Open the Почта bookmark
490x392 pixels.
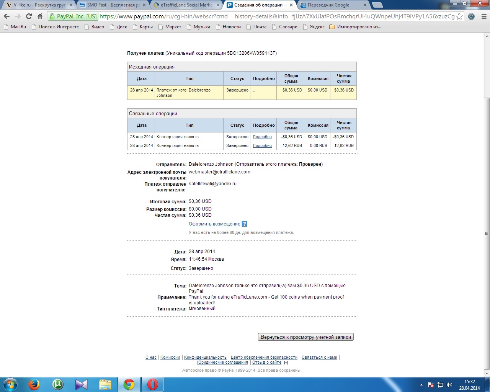(256, 27)
